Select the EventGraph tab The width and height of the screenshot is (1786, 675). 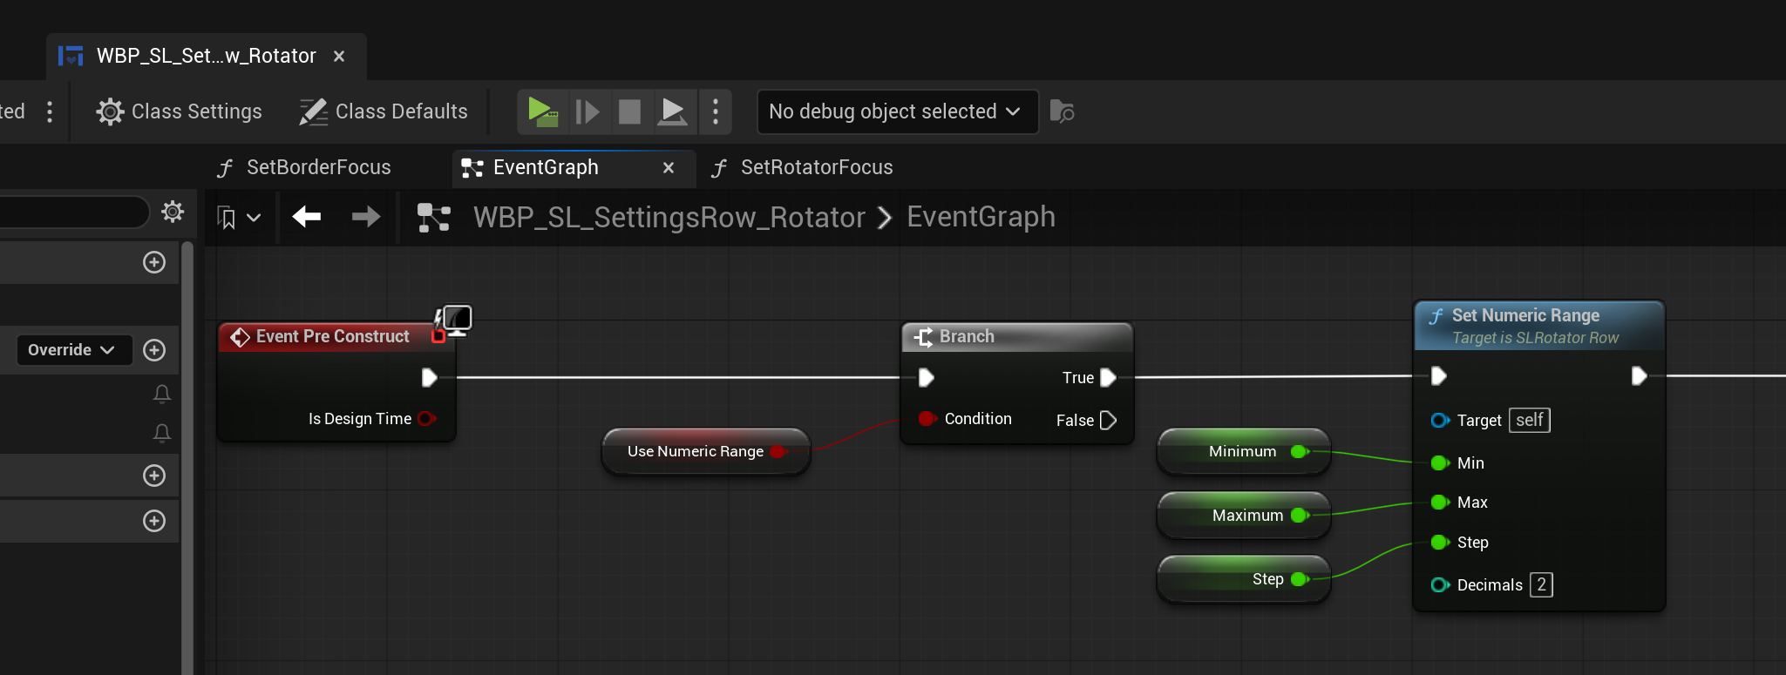coord(546,167)
